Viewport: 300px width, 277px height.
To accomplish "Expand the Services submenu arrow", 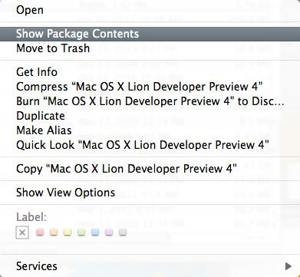I will click(x=288, y=266).
